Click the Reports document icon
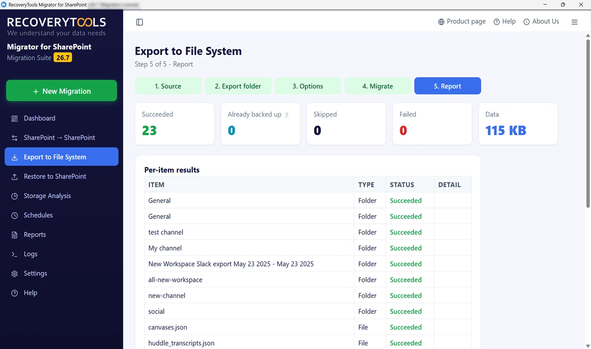 (14, 235)
